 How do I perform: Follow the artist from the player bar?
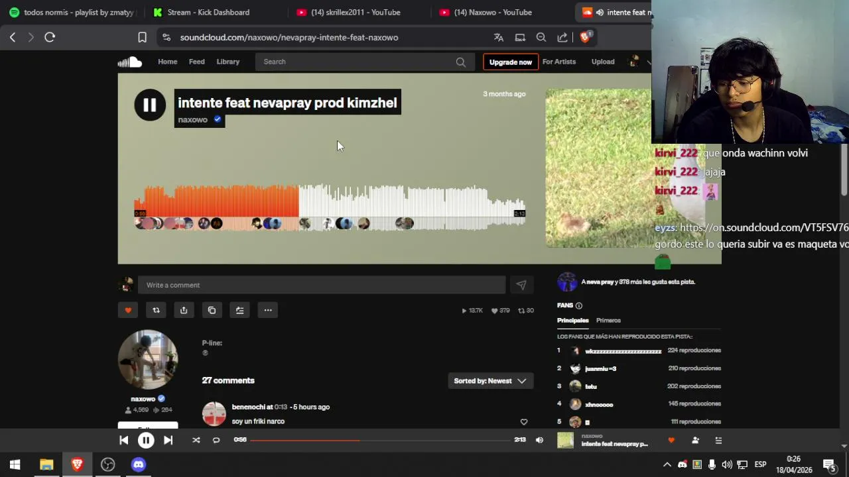pyautogui.click(x=695, y=440)
